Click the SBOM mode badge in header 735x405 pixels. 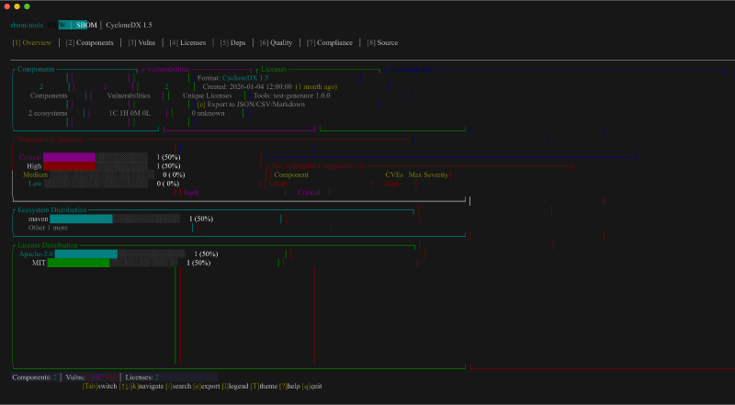click(x=86, y=25)
